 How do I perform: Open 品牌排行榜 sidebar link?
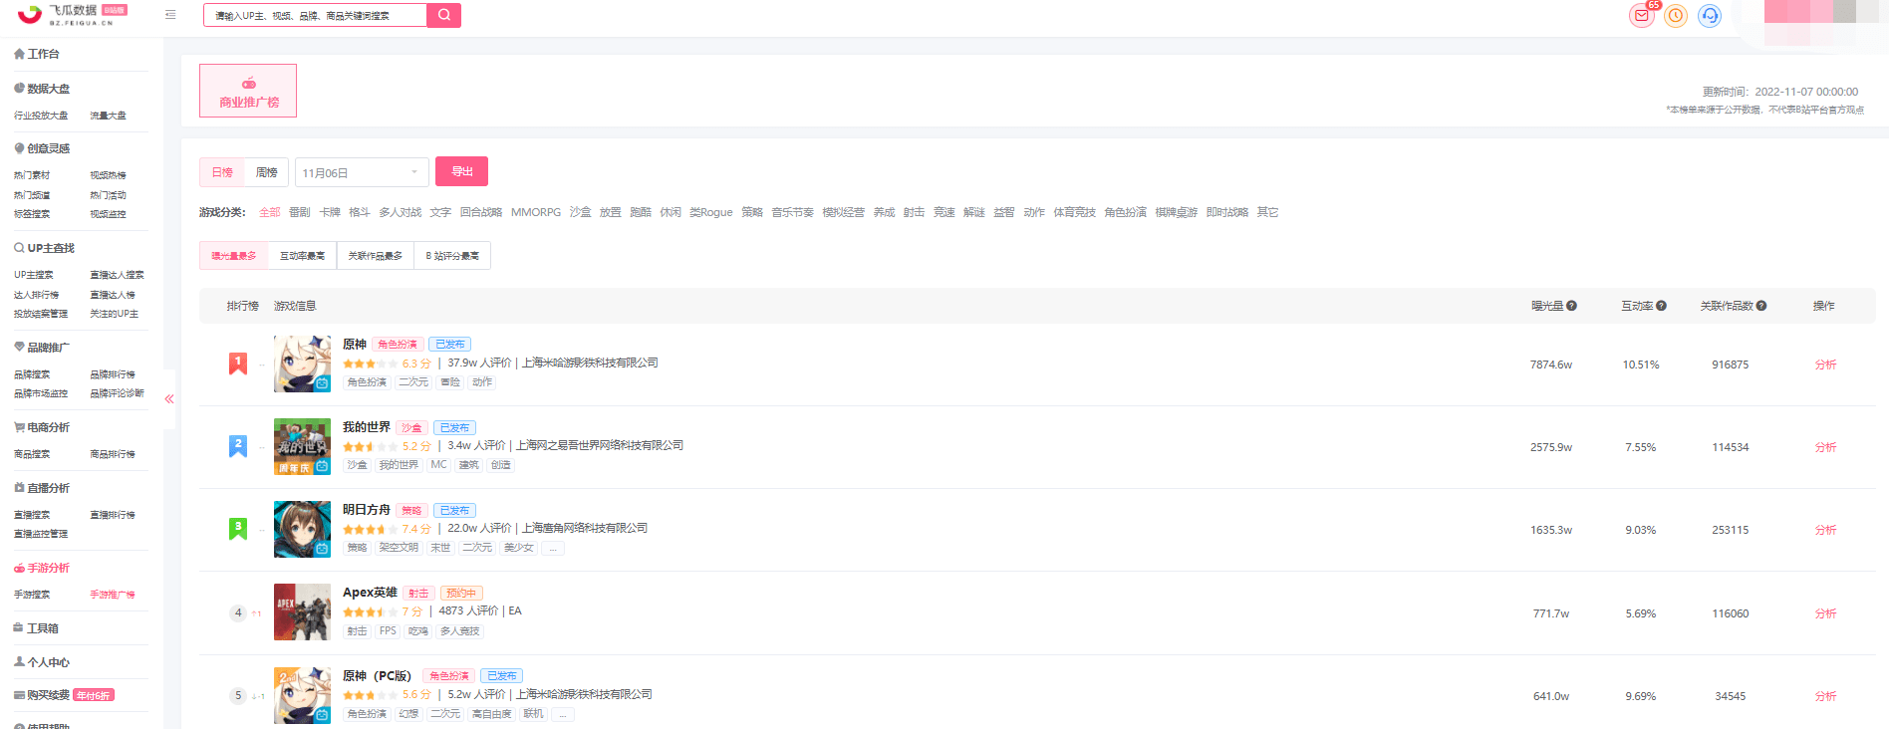(x=113, y=374)
